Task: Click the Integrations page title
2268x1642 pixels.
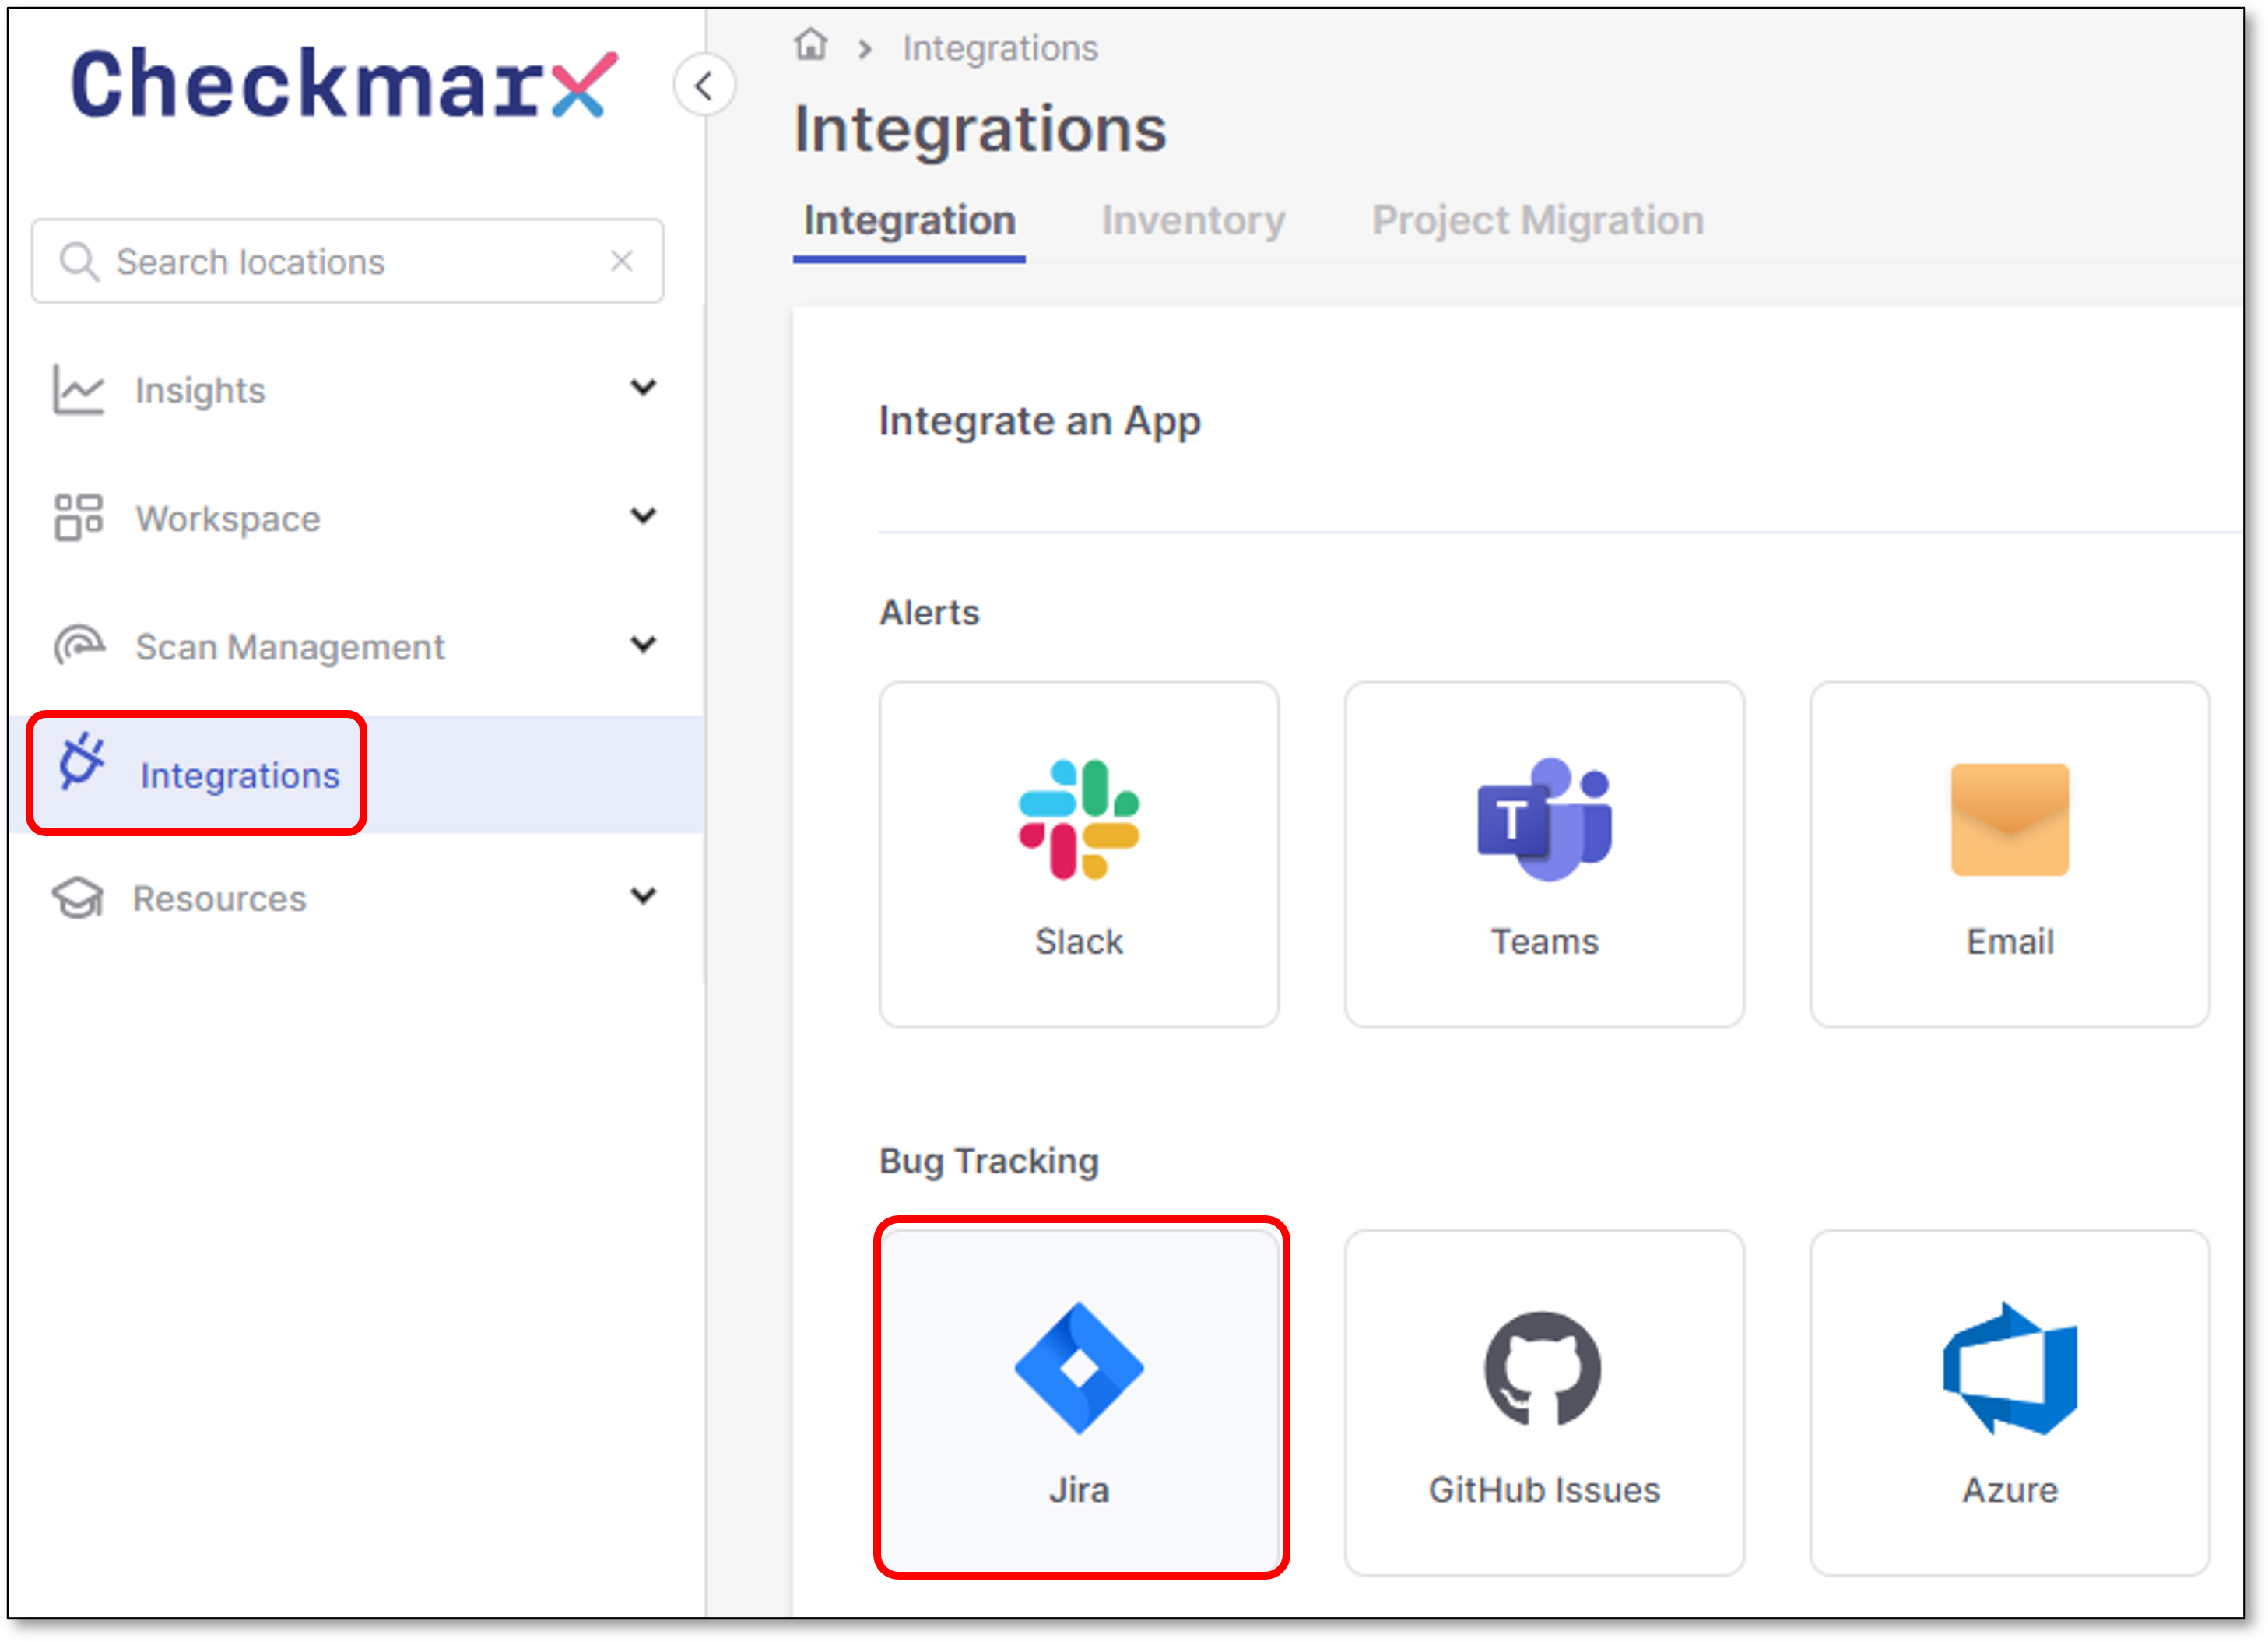Action: pyautogui.click(x=980, y=130)
